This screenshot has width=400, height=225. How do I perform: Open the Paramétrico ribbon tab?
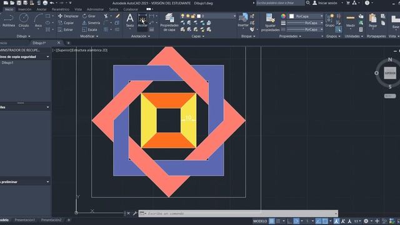click(61, 9)
